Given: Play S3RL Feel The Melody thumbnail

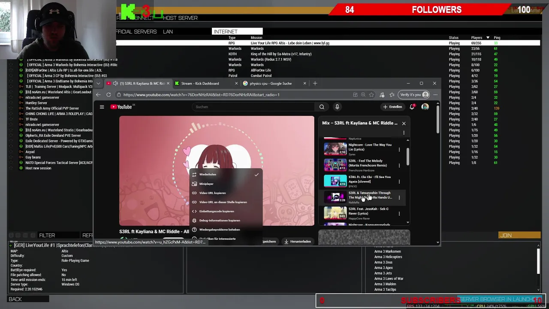Looking at the screenshot, I should coord(335,165).
